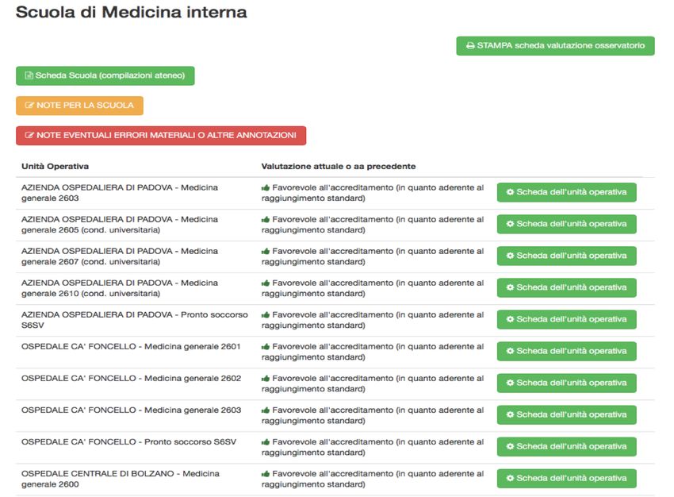Open Scheda dell'unità operativa for Ca' Foncello 2603
The height and width of the screenshot is (497, 674).
(x=566, y=414)
